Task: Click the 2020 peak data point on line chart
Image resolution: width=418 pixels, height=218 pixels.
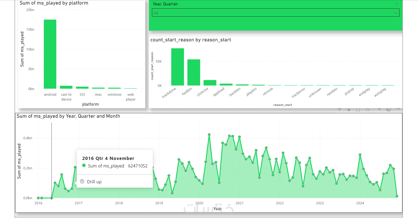Action: tap(209, 134)
